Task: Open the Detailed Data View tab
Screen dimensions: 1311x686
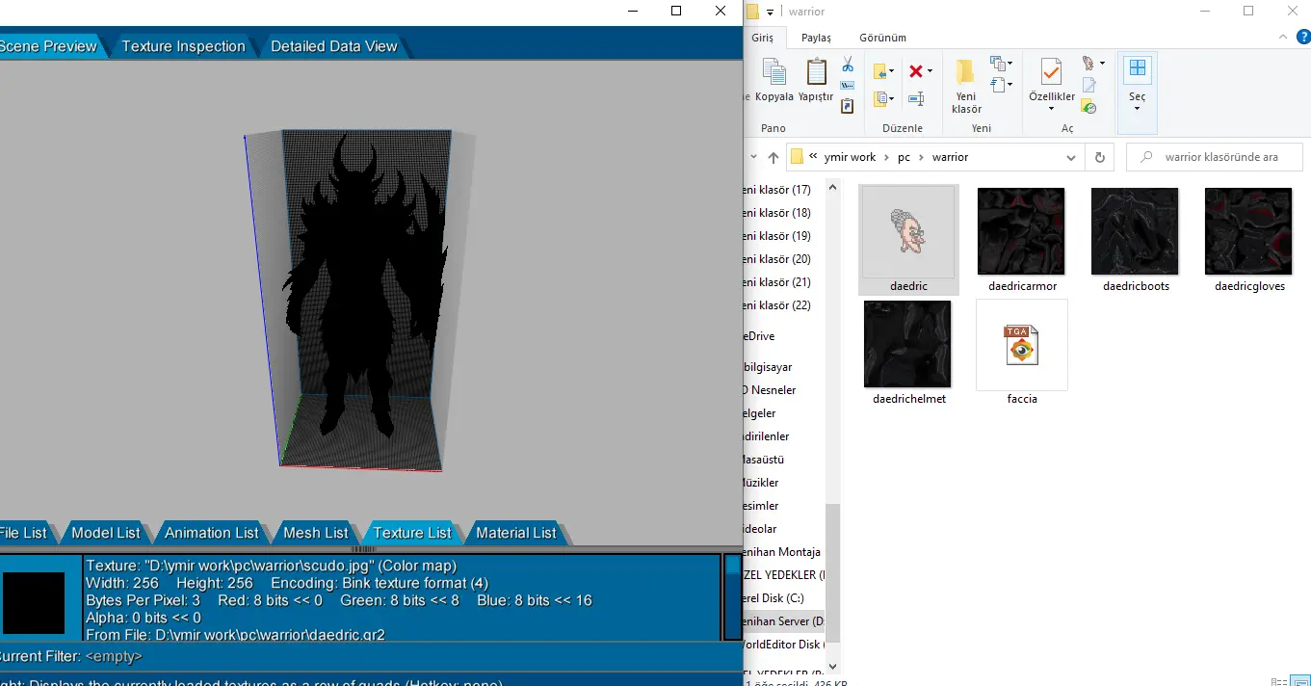Action: [333, 46]
